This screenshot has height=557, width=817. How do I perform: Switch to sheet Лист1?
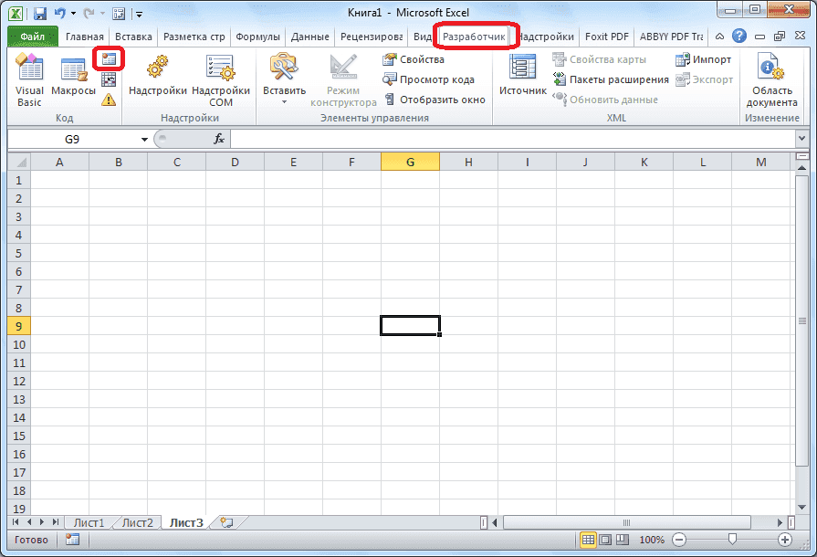[x=89, y=522]
